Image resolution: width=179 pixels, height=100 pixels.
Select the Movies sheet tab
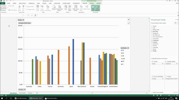[30, 93]
